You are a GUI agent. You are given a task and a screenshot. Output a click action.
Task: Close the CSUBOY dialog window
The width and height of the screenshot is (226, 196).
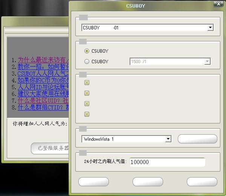[x=218, y=4]
